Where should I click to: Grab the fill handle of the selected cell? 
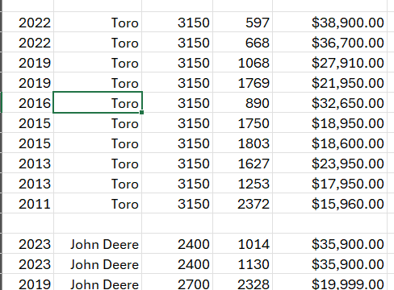[142, 113]
